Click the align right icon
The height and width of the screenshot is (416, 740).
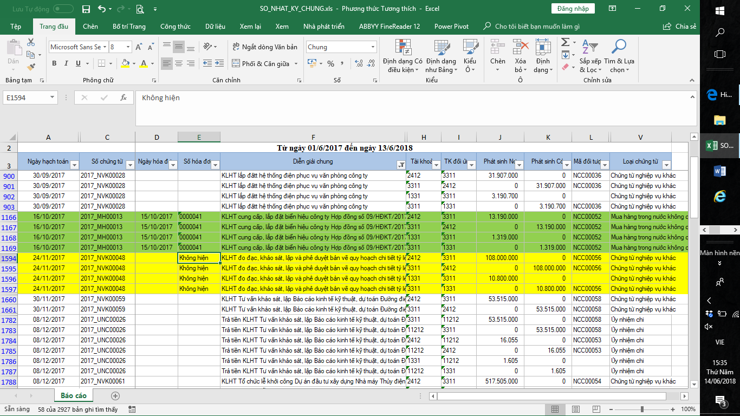tap(191, 63)
